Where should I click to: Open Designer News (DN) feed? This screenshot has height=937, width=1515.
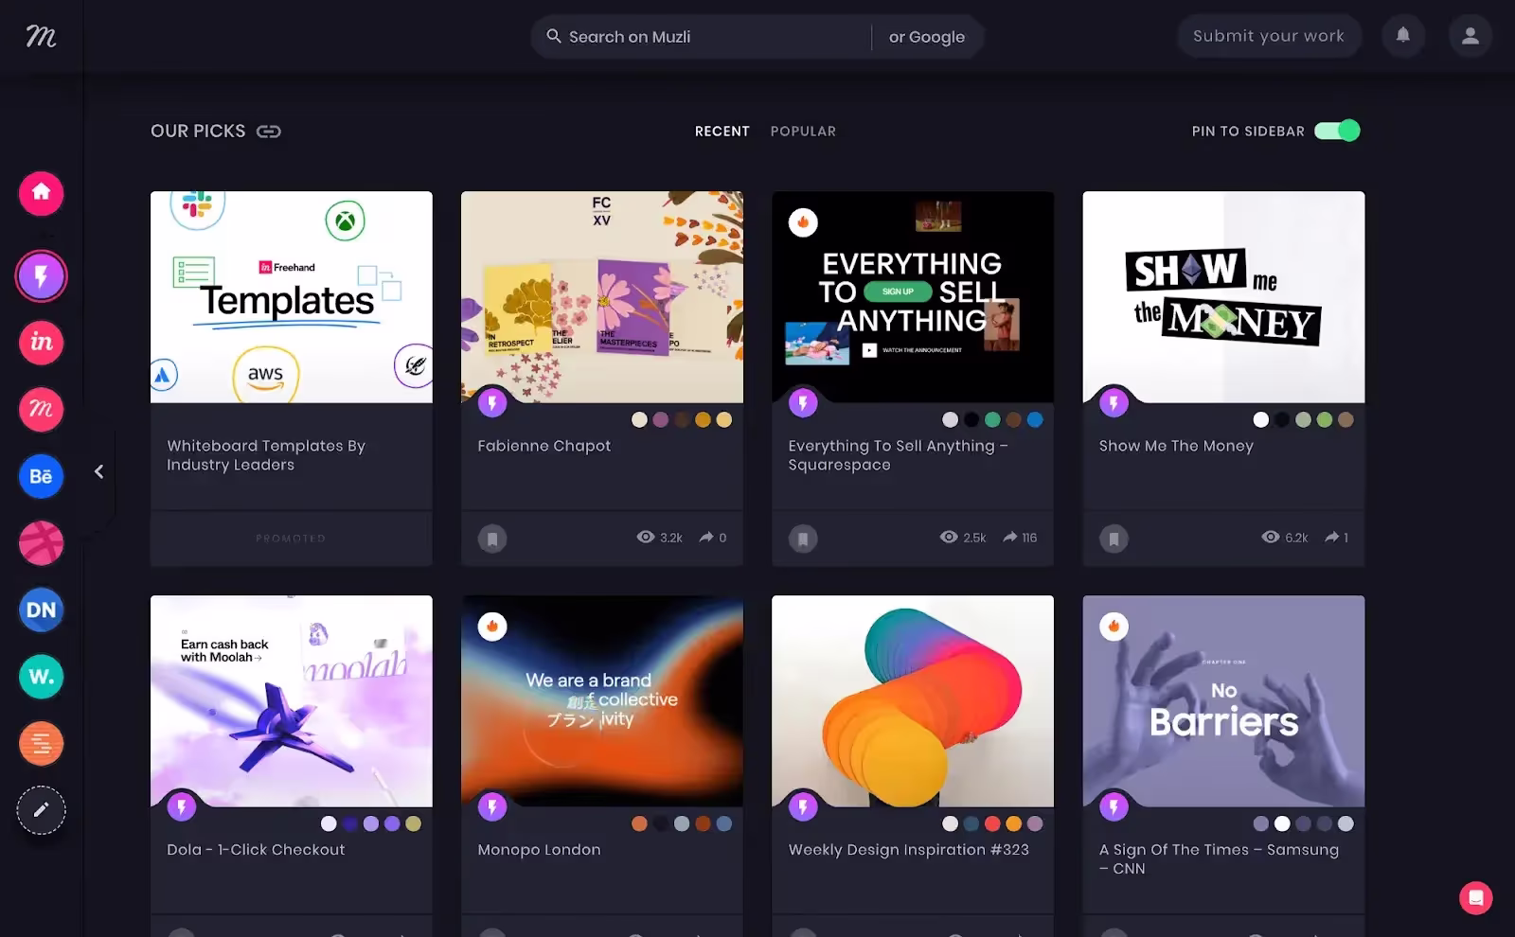click(41, 610)
